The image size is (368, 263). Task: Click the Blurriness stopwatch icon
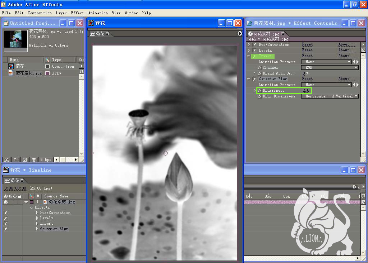tap(259, 91)
